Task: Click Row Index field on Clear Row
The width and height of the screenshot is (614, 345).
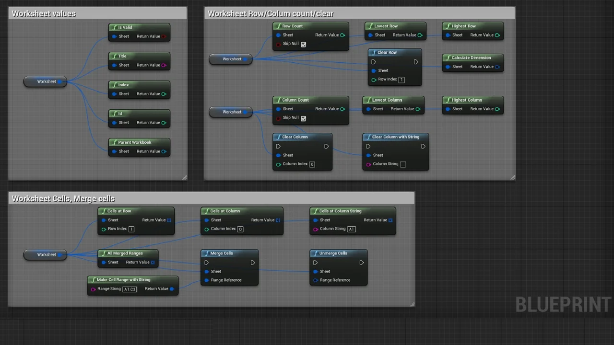Action: (x=401, y=80)
